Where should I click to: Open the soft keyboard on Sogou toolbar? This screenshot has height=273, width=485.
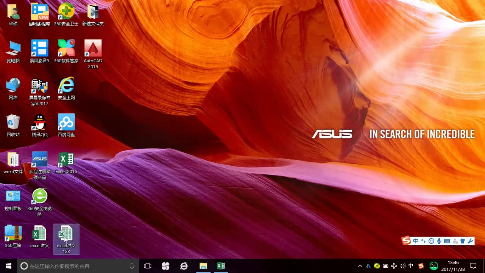coord(447,241)
